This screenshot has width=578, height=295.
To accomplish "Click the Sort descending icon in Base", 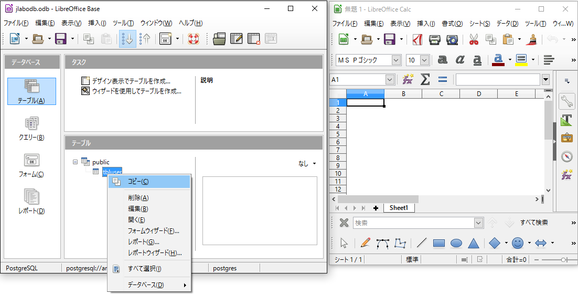I will tap(145, 39).
